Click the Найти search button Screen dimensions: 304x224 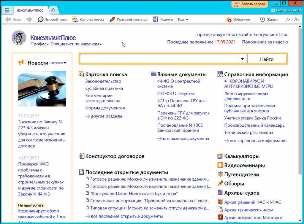click(267, 59)
